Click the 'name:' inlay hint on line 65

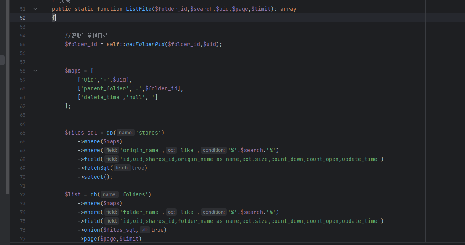126,133
